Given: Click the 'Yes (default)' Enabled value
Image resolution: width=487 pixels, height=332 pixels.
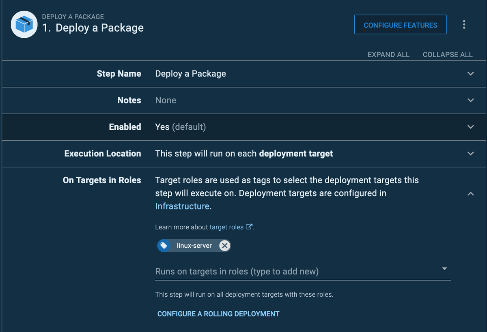Looking at the screenshot, I should pyautogui.click(x=180, y=127).
